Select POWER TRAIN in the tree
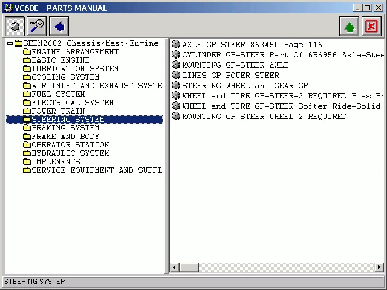The image size is (387, 290). point(58,111)
